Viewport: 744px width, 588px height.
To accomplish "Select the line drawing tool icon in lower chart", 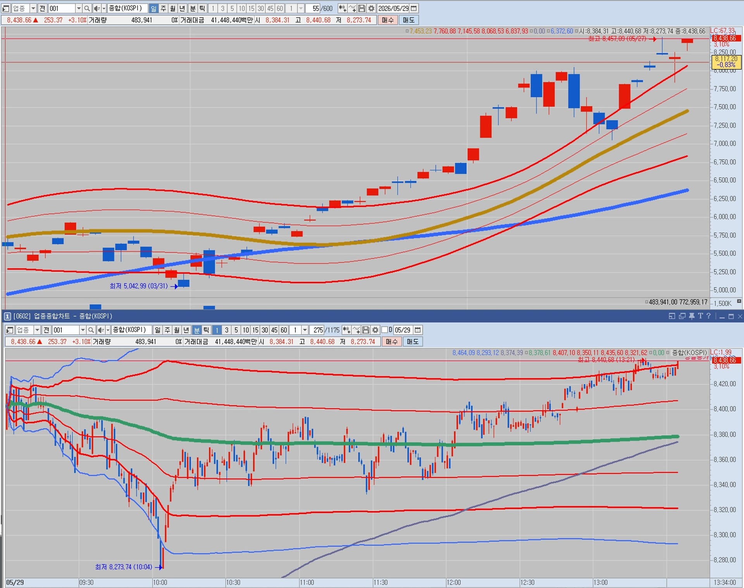I will pyautogui.click(x=356, y=330).
